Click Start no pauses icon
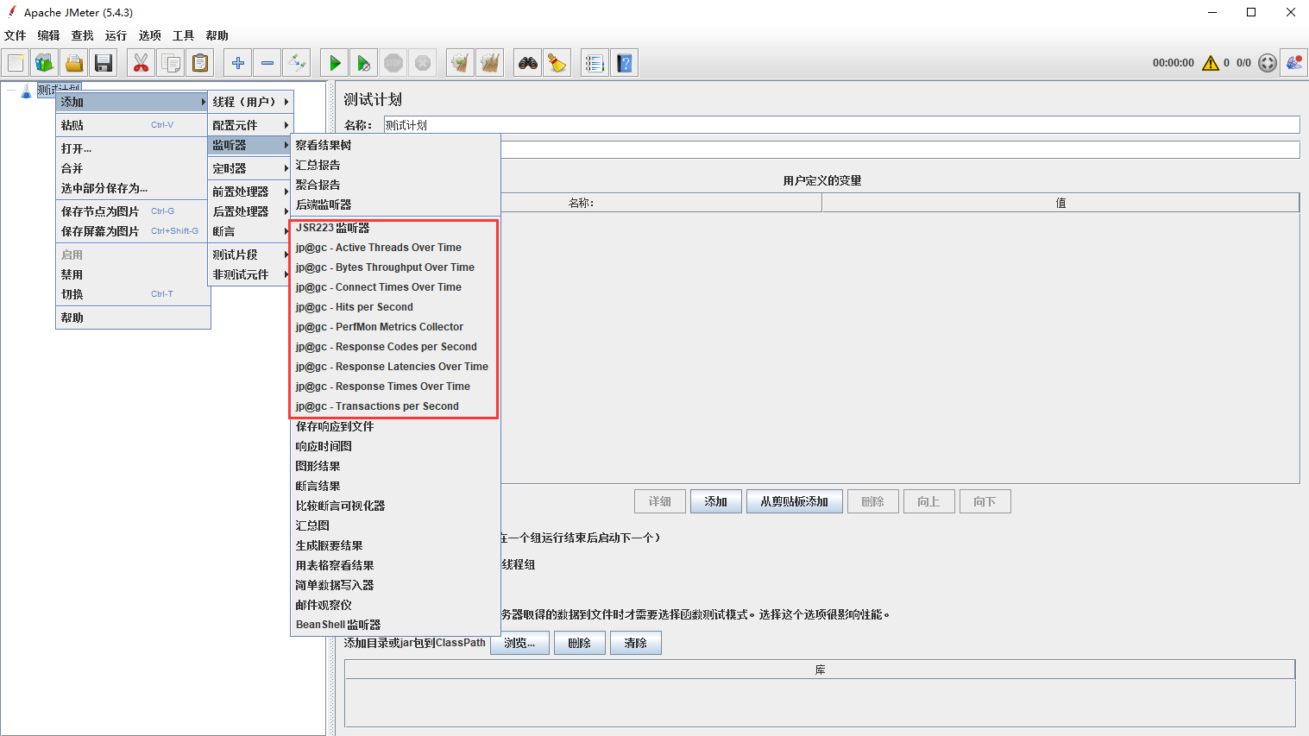The image size is (1309, 736). [x=364, y=63]
